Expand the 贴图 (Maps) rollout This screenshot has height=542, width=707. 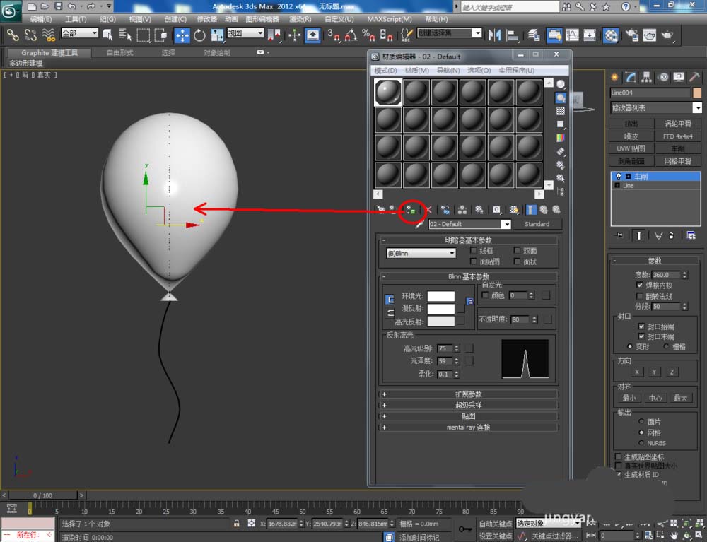click(x=468, y=416)
